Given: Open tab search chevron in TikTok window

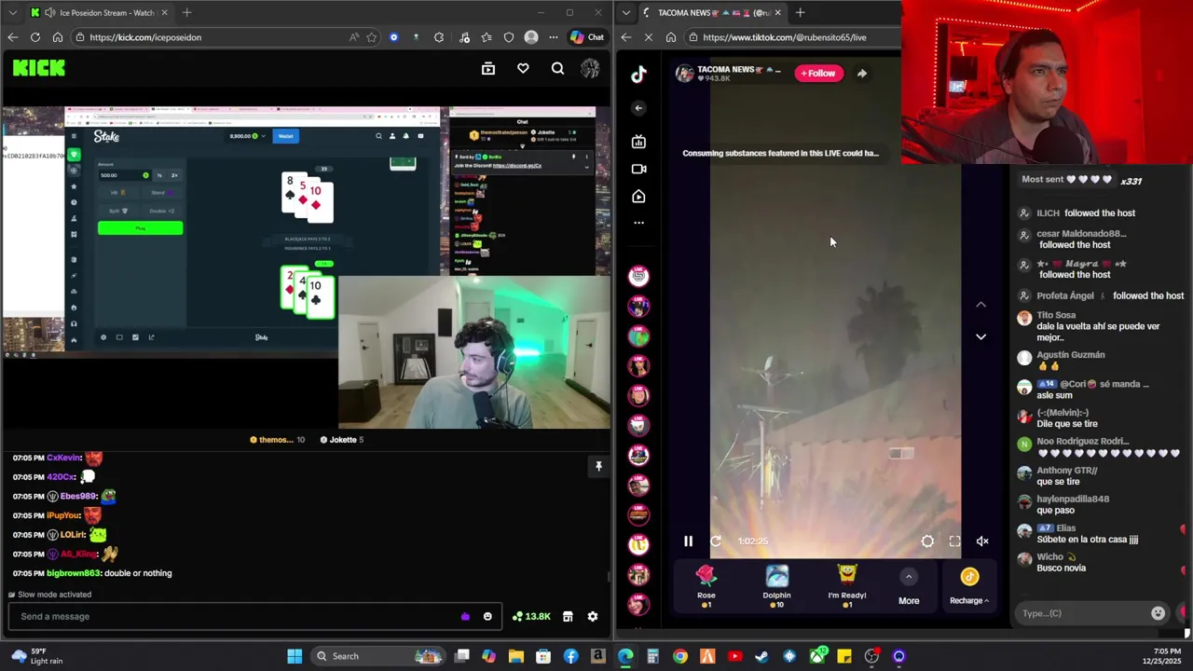Looking at the screenshot, I should point(625,13).
